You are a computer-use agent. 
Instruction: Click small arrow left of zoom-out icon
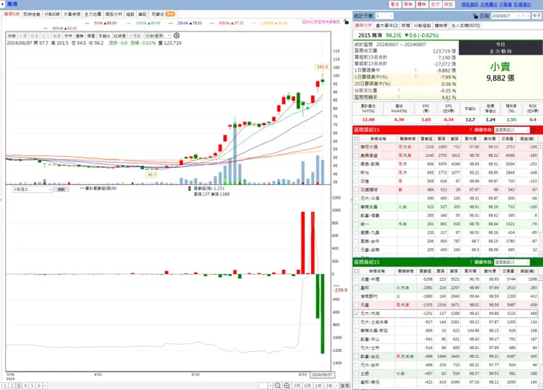pyautogui.click(x=270, y=386)
